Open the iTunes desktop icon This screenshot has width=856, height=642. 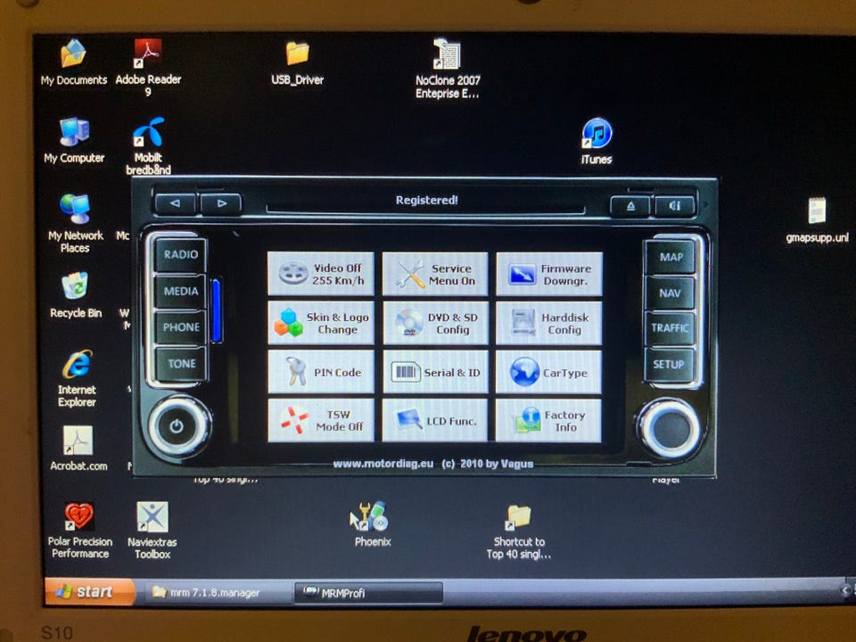point(597,141)
